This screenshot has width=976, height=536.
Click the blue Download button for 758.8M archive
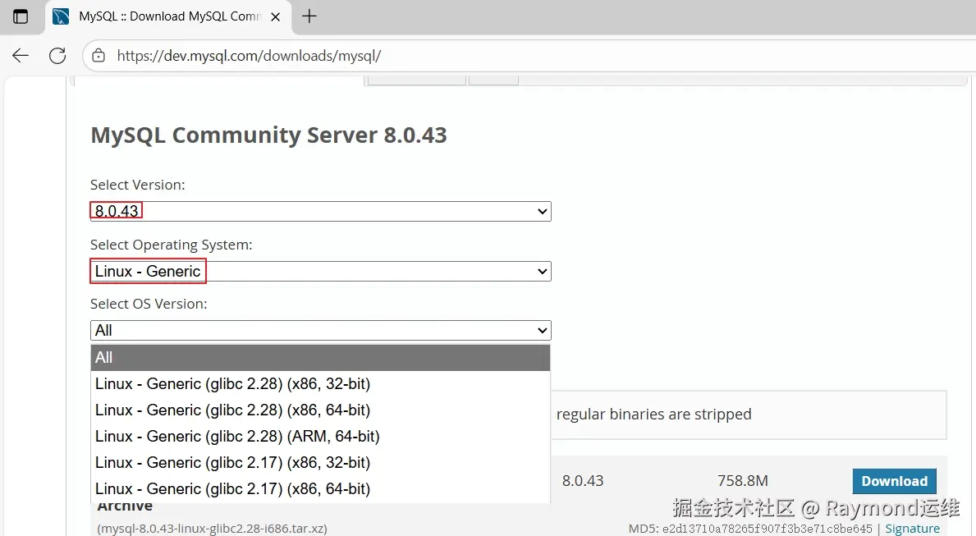coord(895,481)
